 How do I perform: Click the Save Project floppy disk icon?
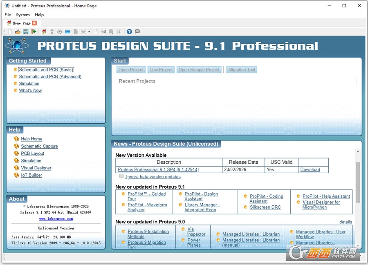pyautogui.click(x=26, y=31)
